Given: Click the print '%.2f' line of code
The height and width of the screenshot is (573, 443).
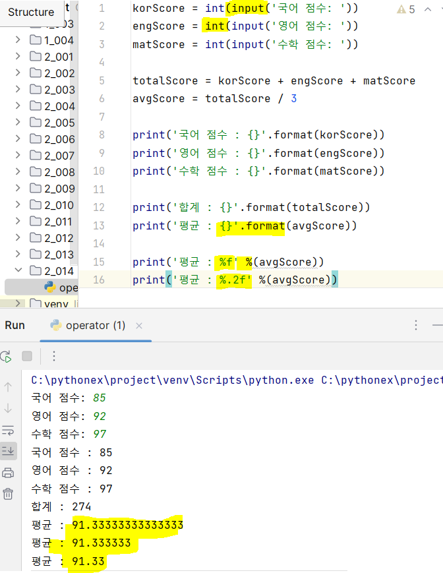Looking at the screenshot, I should 235,280.
